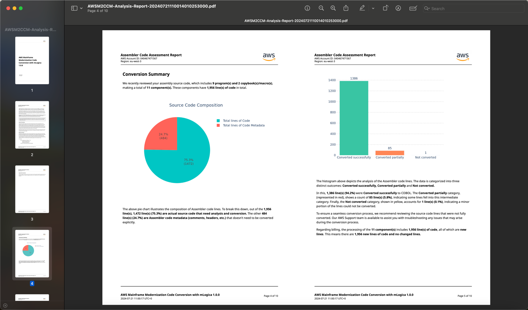Select page 1 thumbnail in sidebar
This screenshot has height=310, width=528.
tap(32, 60)
